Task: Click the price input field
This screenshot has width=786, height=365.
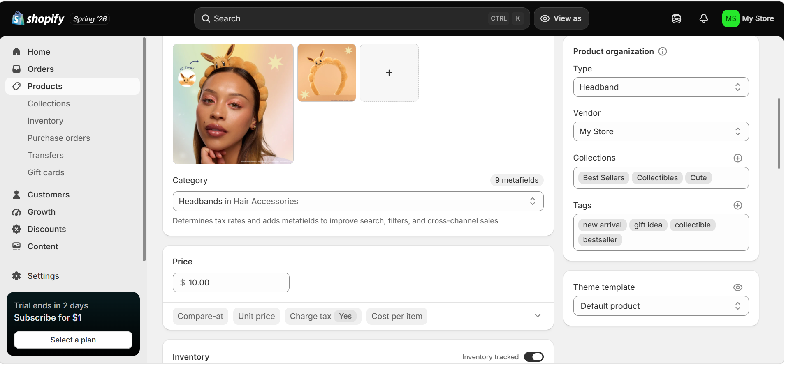Action: 231,282
